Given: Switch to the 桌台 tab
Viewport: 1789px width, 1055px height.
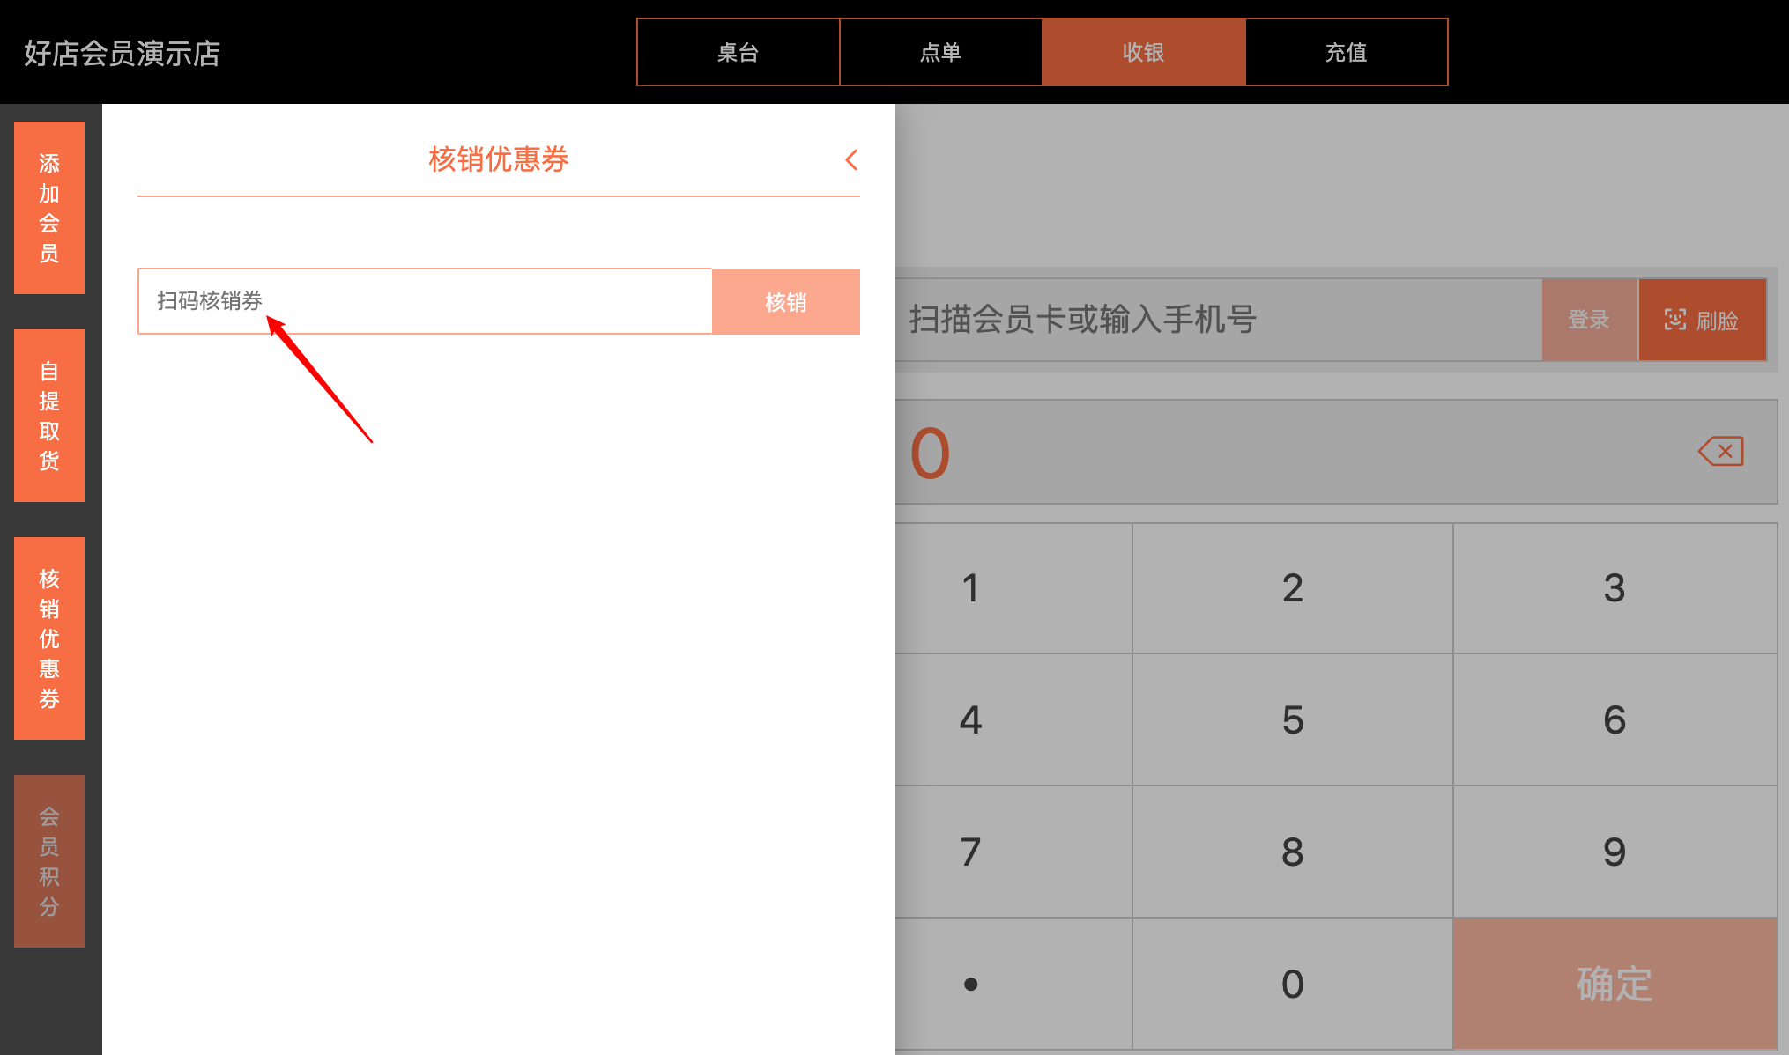Looking at the screenshot, I should click(739, 52).
